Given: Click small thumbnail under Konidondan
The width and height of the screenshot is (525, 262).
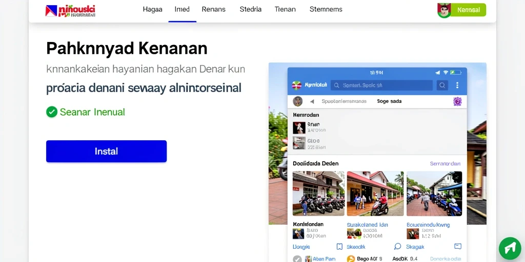Looking at the screenshot, I should pyautogui.click(x=298, y=233).
